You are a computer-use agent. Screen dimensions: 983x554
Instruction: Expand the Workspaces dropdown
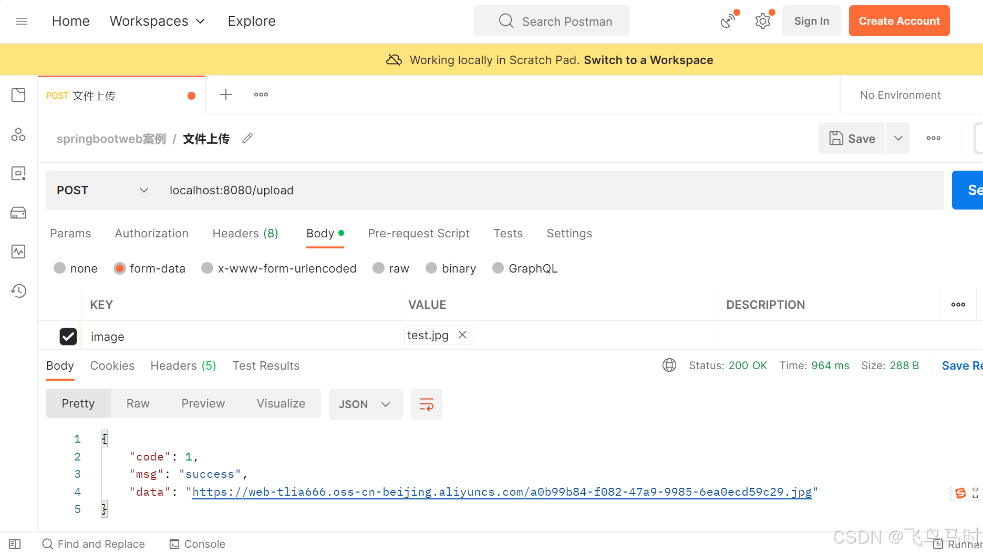(157, 21)
